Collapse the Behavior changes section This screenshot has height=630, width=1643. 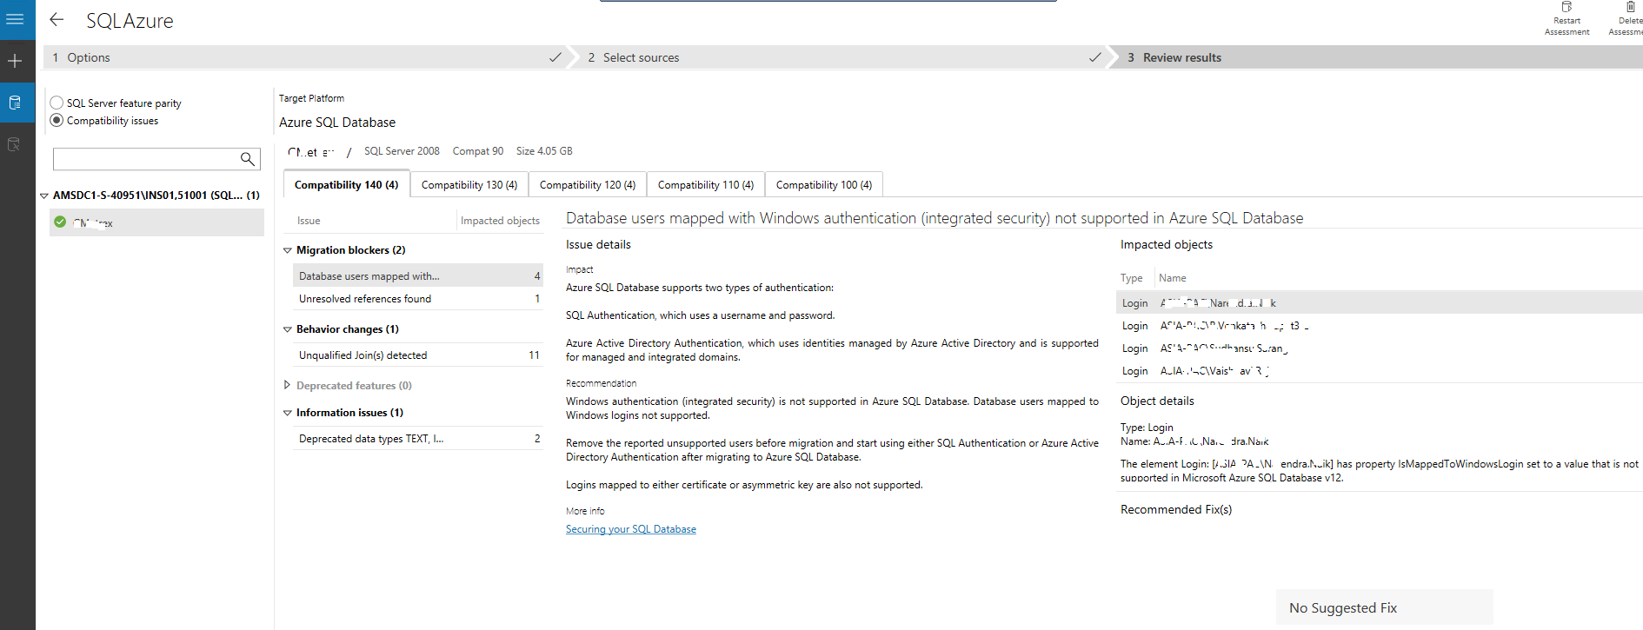click(288, 329)
